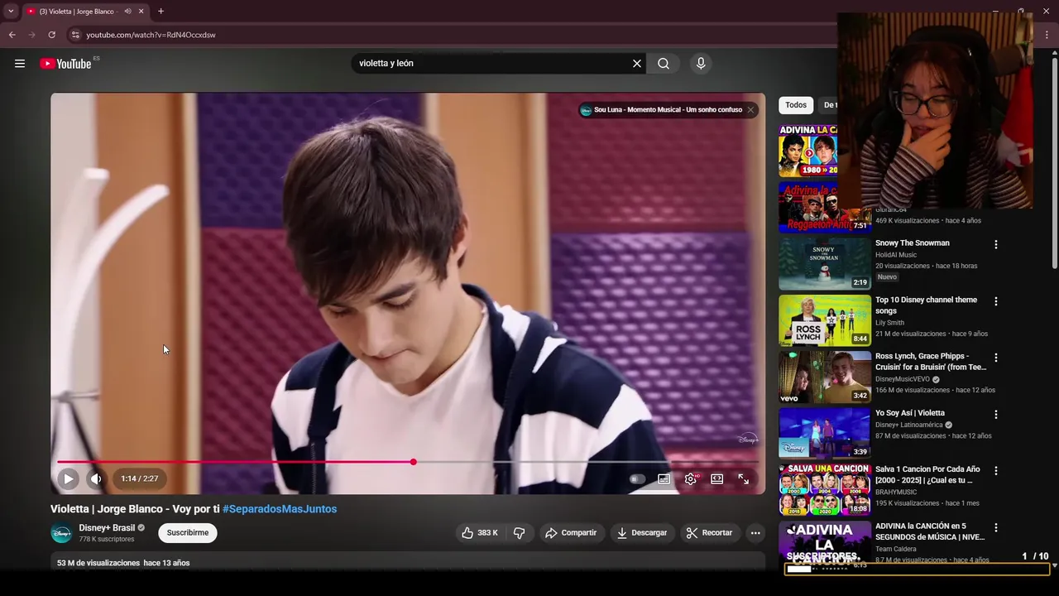Image resolution: width=1059 pixels, height=596 pixels.
Task: Click the Descargar download button
Action: click(x=641, y=533)
